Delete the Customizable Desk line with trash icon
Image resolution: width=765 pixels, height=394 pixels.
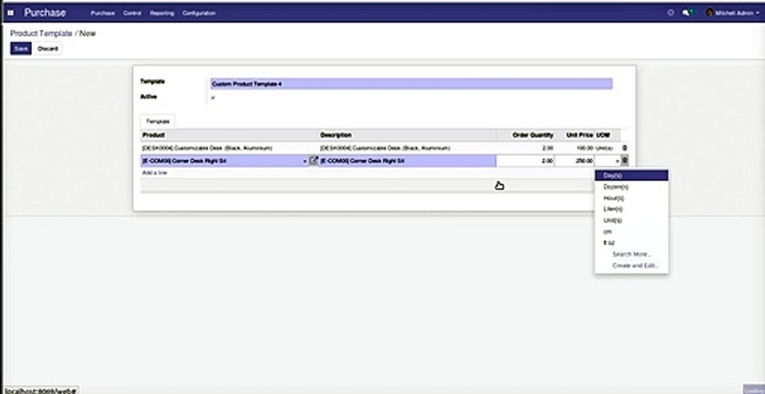[x=625, y=148]
